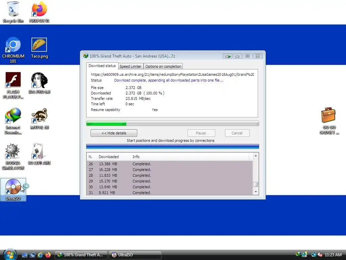Click the blue connections progress bar
Viewport: 346px width, 260px height.
(x=173, y=146)
